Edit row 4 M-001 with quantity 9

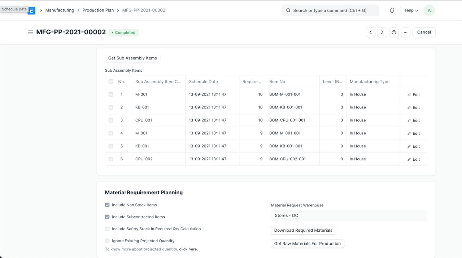tap(414, 134)
